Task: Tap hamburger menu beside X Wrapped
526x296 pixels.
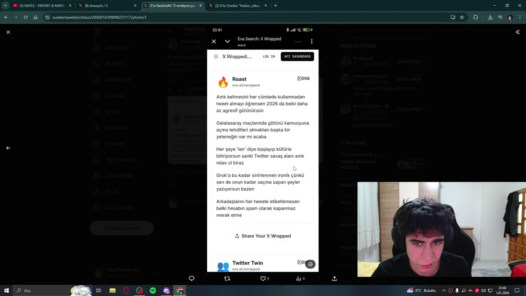Action: point(216,57)
